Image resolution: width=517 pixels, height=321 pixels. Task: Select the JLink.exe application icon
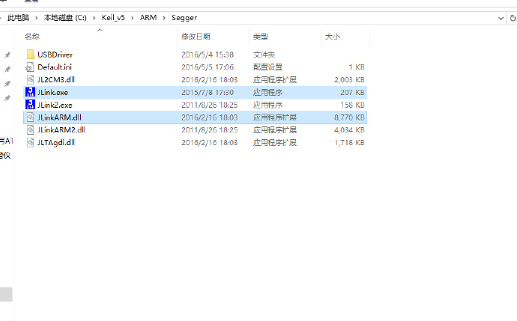point(30,92)
